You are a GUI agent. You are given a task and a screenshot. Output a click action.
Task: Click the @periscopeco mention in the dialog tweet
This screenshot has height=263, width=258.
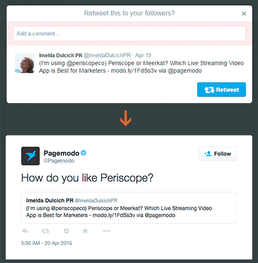[86, 63]
